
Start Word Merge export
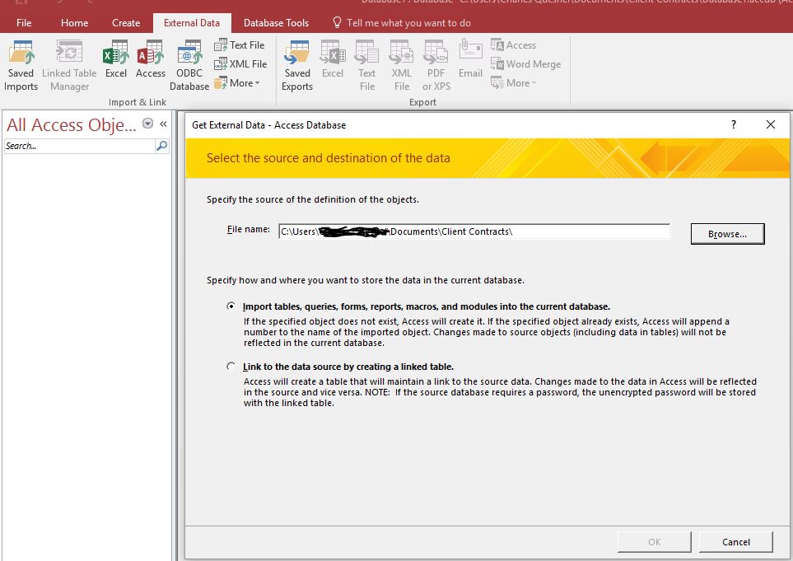pyautogui.click(x=526, y=63)
